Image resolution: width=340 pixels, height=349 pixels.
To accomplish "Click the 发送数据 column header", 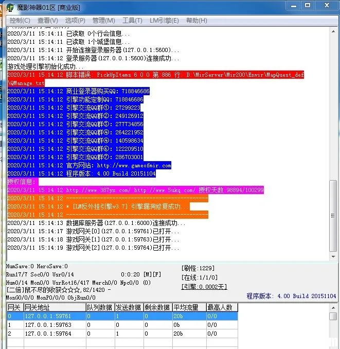I will pyautogui.click(x=130, y=308).
